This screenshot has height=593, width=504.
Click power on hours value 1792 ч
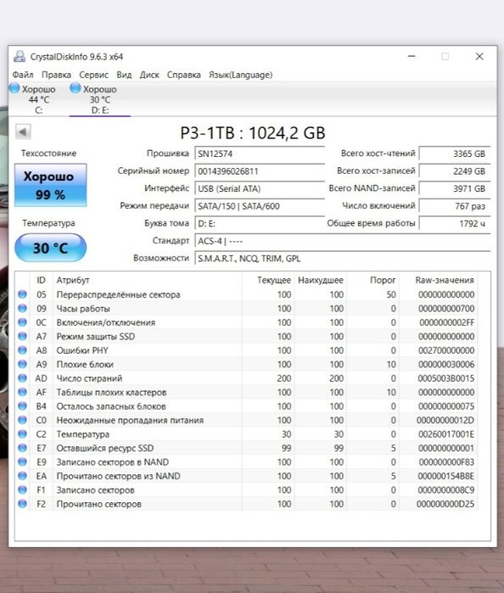(455, 223)
